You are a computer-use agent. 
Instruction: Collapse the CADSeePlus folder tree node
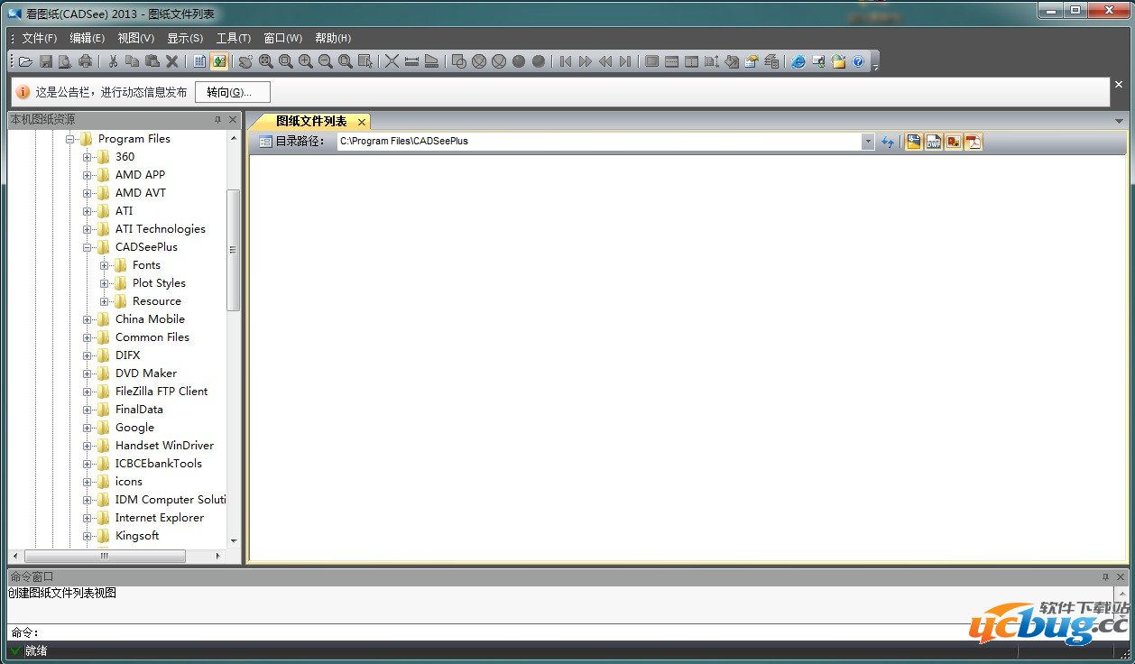88,247
